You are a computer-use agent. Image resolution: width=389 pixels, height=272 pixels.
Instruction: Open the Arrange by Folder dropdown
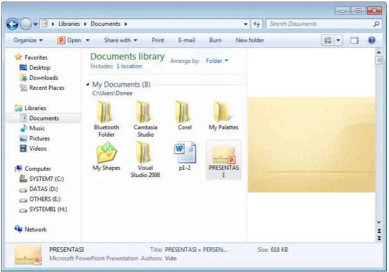pos(217,61)
